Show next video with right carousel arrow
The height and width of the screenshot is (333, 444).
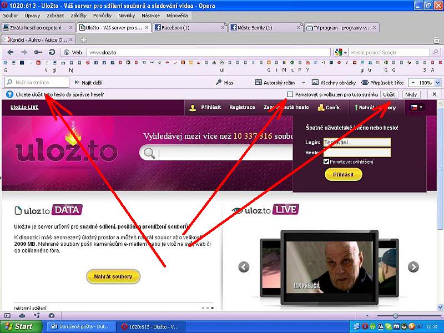[413, 267]
